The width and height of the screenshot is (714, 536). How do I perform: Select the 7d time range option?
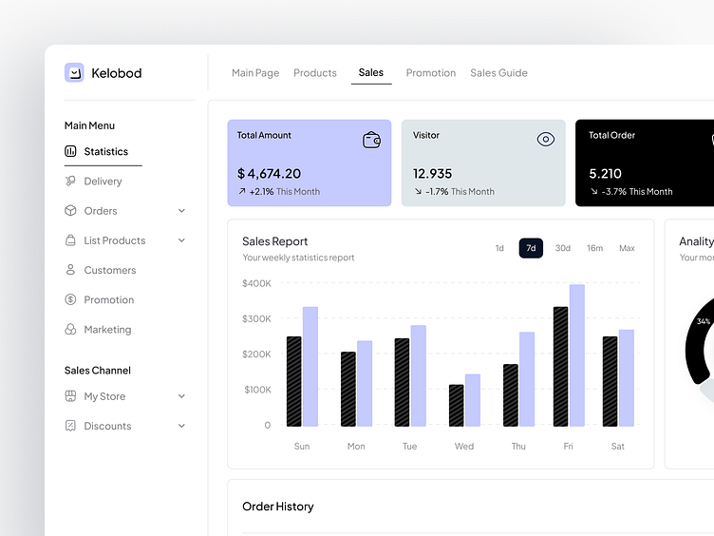[531, 248]
